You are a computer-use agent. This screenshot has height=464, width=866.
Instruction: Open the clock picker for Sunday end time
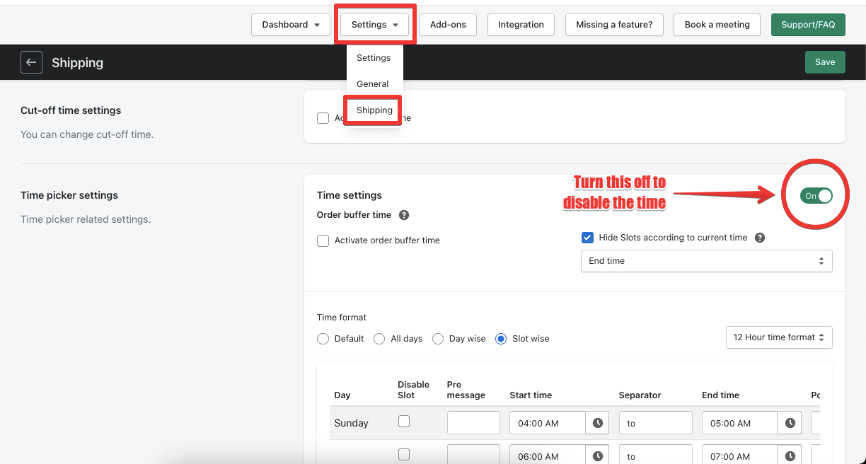click(790, 422)
